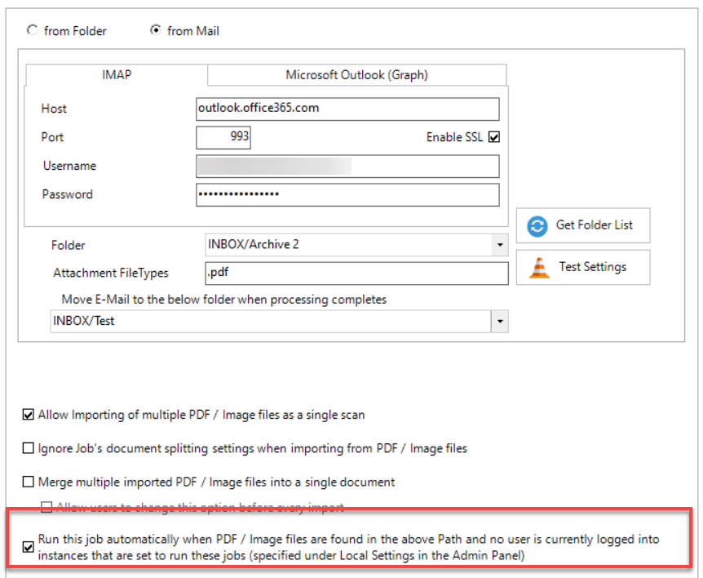Click the Attachment FileTypes field showing .pdf

tap(356, 273)
